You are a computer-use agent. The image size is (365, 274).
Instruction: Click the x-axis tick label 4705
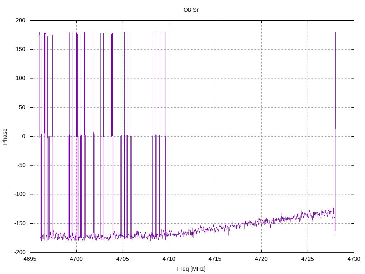pyautogui.click(x=123, y=259)
